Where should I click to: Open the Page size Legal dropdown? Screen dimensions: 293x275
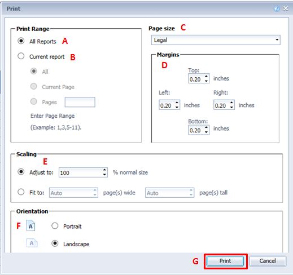coord(216,40)
